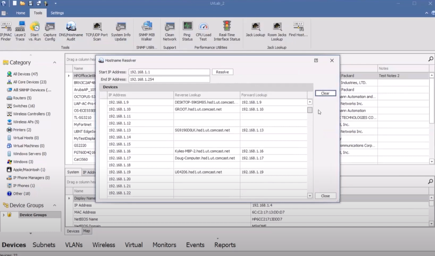This screenshot has width=435, height=256.
Task: Click the Start IP Address field
Action: pos(169,72)
